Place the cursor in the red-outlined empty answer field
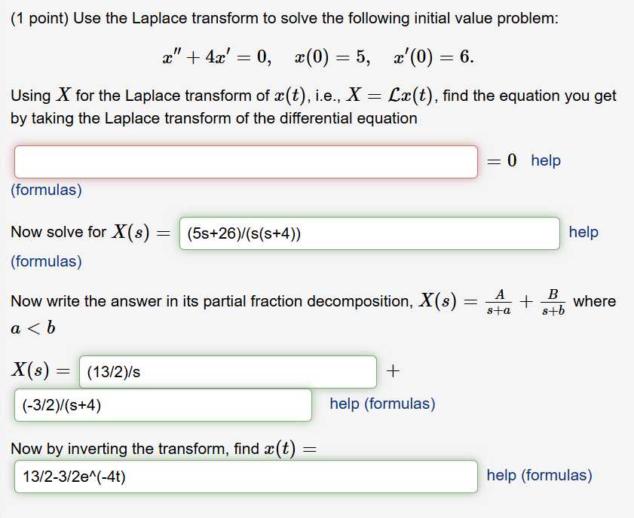Viewport: 634px width, 518px height. pyautogui.click(x=245, y=161)
